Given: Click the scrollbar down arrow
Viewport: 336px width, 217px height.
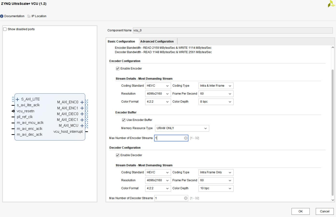Looking at the screenshot, I should (x=333, y=200).
